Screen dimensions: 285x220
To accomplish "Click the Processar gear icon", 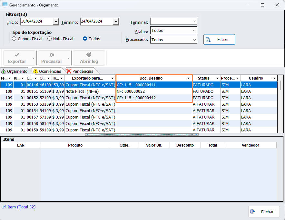I will coord(52,55).
